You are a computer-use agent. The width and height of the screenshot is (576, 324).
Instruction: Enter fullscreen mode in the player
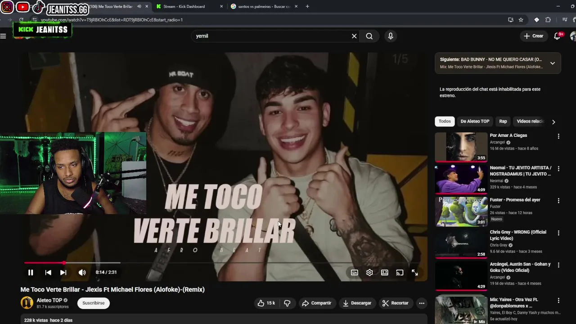click(415, 272)
